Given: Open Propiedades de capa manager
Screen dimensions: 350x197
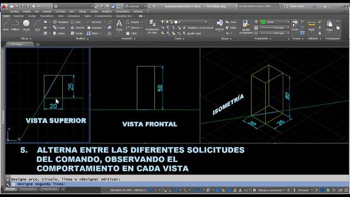Looking at the screenshot, I should [x=152, y=27].
